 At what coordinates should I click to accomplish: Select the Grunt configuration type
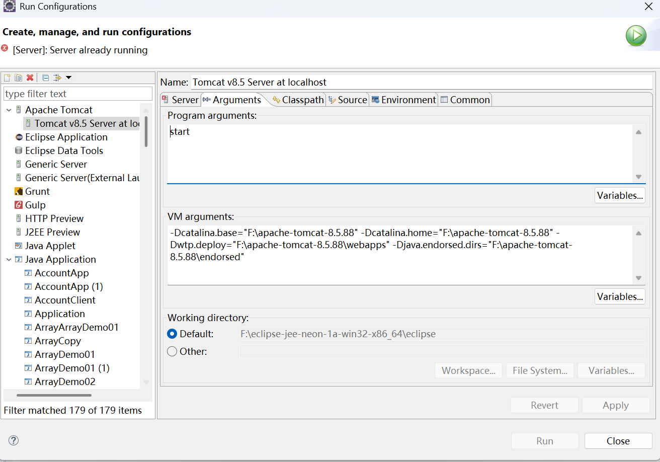[37, 191]
